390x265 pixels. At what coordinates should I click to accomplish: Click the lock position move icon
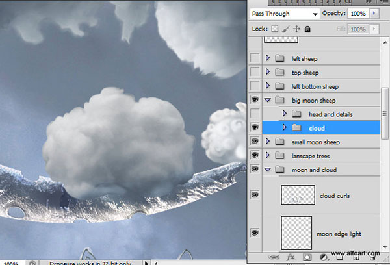(x=296, y=29)
